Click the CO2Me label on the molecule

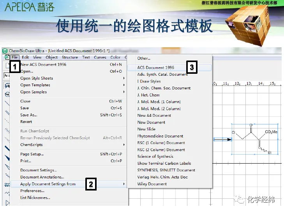pyautogui.click(x=271, y=132)
